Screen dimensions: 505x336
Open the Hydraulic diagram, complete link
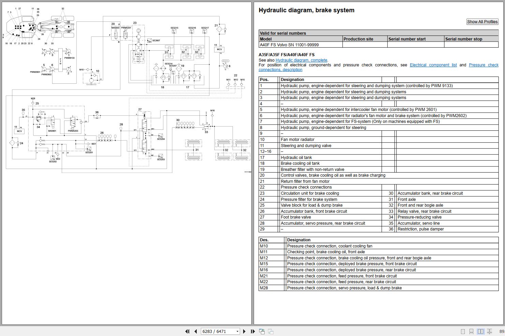pyautogui.click(x=301, y=60)
